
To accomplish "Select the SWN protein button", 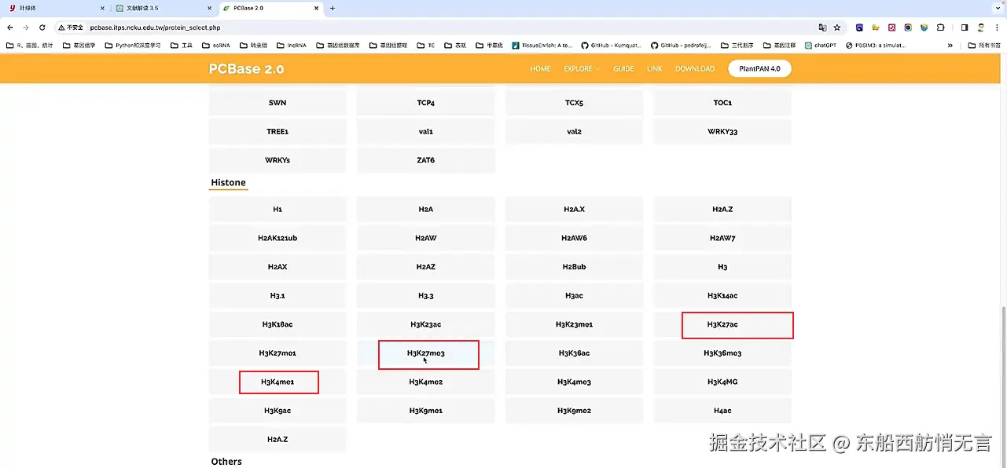I will pos(277,103).
